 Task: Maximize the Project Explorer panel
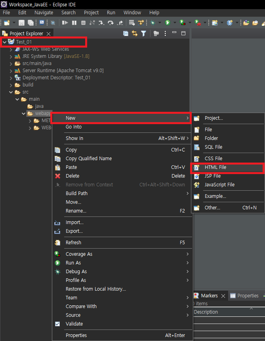tap(183, 33)
